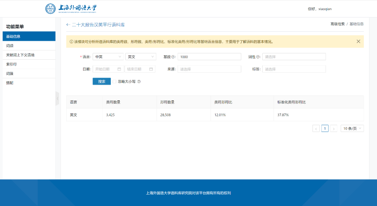Click the 基数 input field
The image size is (377, 206).
coord(209,57)
